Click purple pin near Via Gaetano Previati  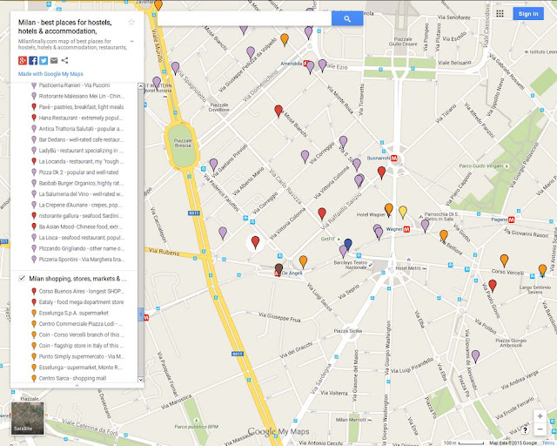(213, 165)
